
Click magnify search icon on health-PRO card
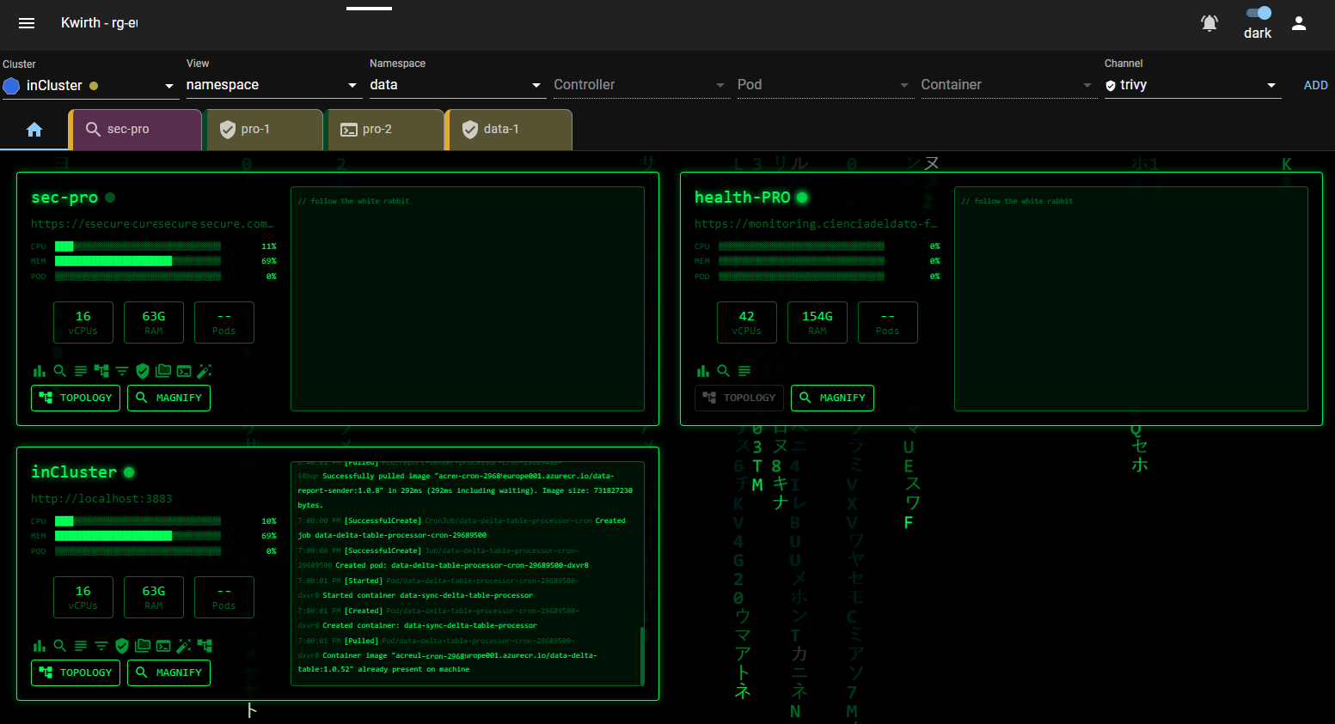point(723,371)
